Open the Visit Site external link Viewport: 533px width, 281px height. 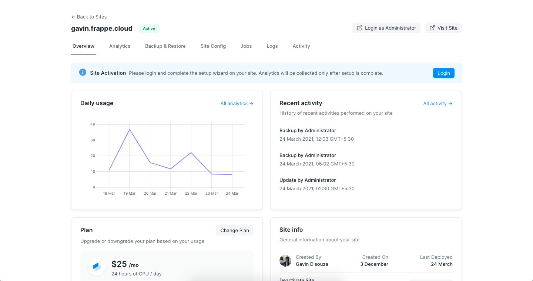coord(443,28)
